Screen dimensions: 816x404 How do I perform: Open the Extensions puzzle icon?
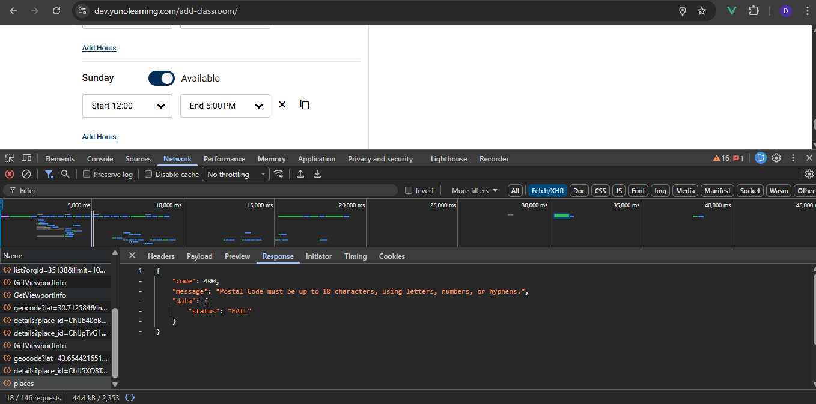click(754, 11)
